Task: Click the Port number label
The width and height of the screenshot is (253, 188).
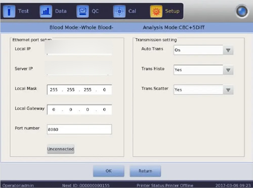Action: click(x=27, y=128)
